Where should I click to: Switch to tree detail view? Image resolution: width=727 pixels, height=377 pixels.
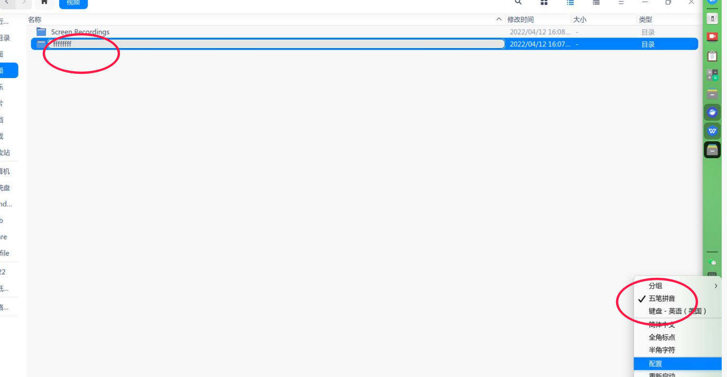pyautogui.click(x=596, y=2)
